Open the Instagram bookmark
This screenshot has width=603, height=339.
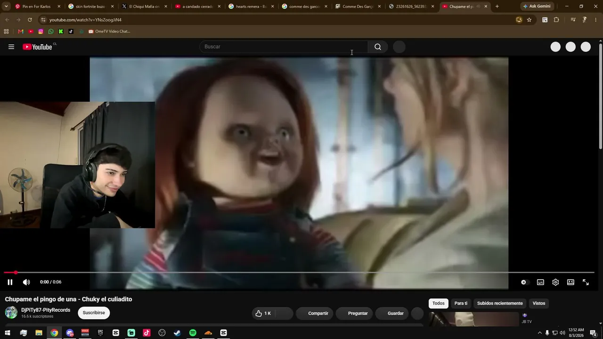click(x=41, y=32)
